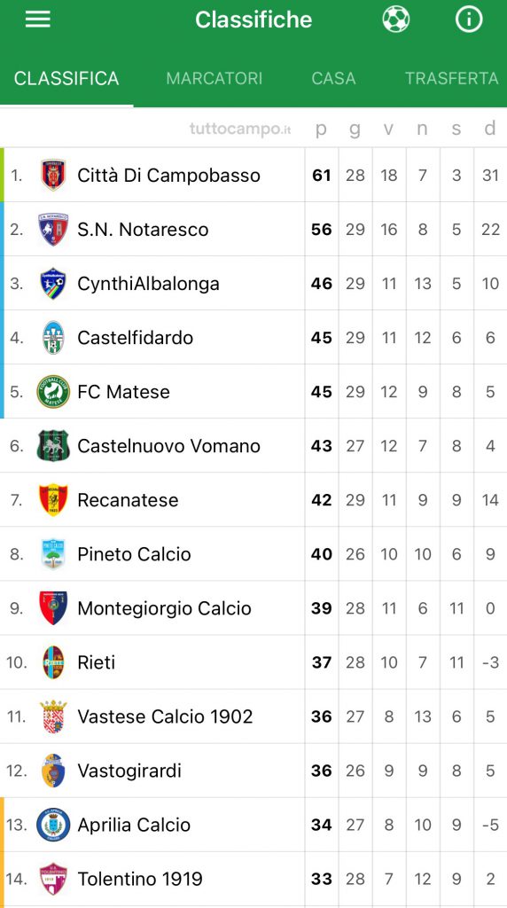
Task: Open the hamburger menu
Action: click(x=37, y=20)
